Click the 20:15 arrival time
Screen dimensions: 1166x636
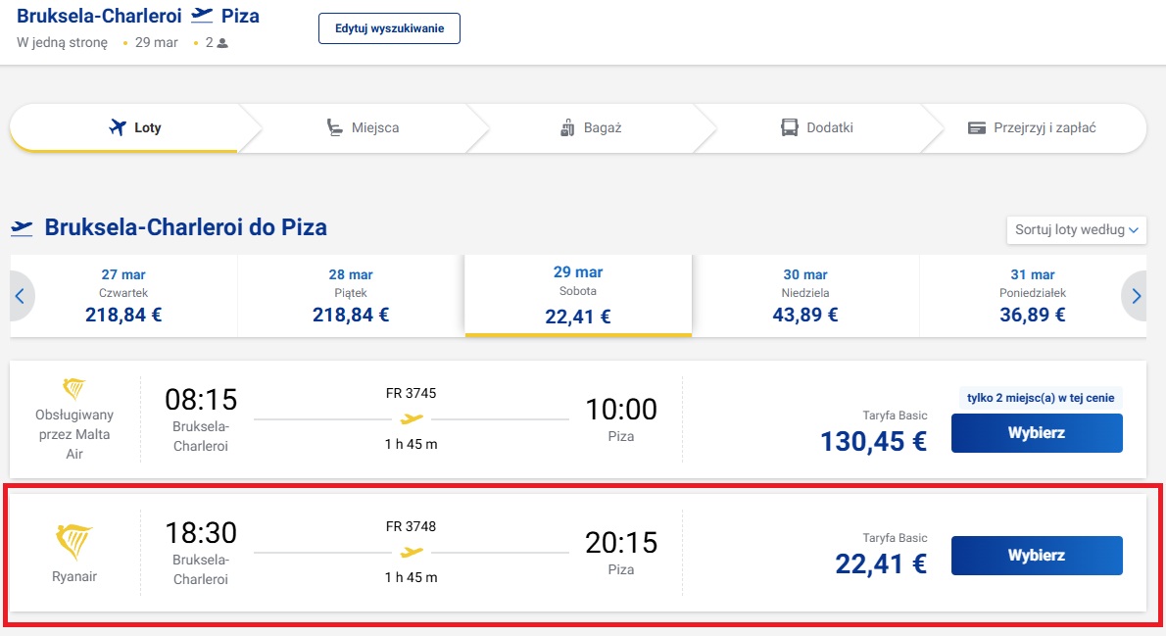(x=621, y=542)
